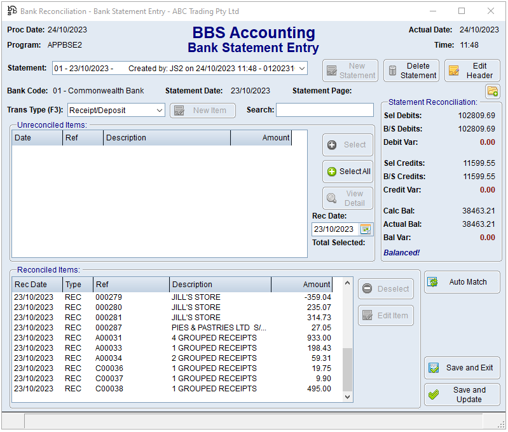508x432 pixels.
Task: Click Save and Update button
Action: [462, 395]
